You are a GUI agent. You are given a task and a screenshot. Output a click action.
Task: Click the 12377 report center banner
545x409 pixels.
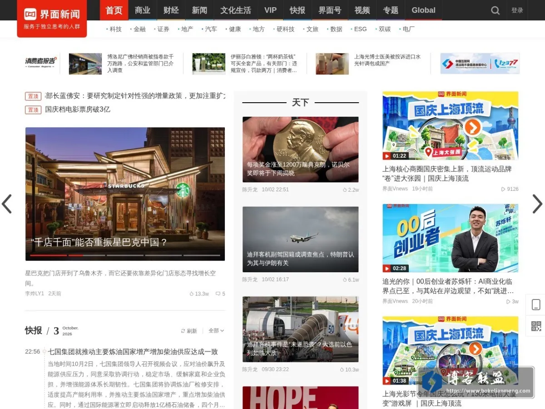coord(480,64)
